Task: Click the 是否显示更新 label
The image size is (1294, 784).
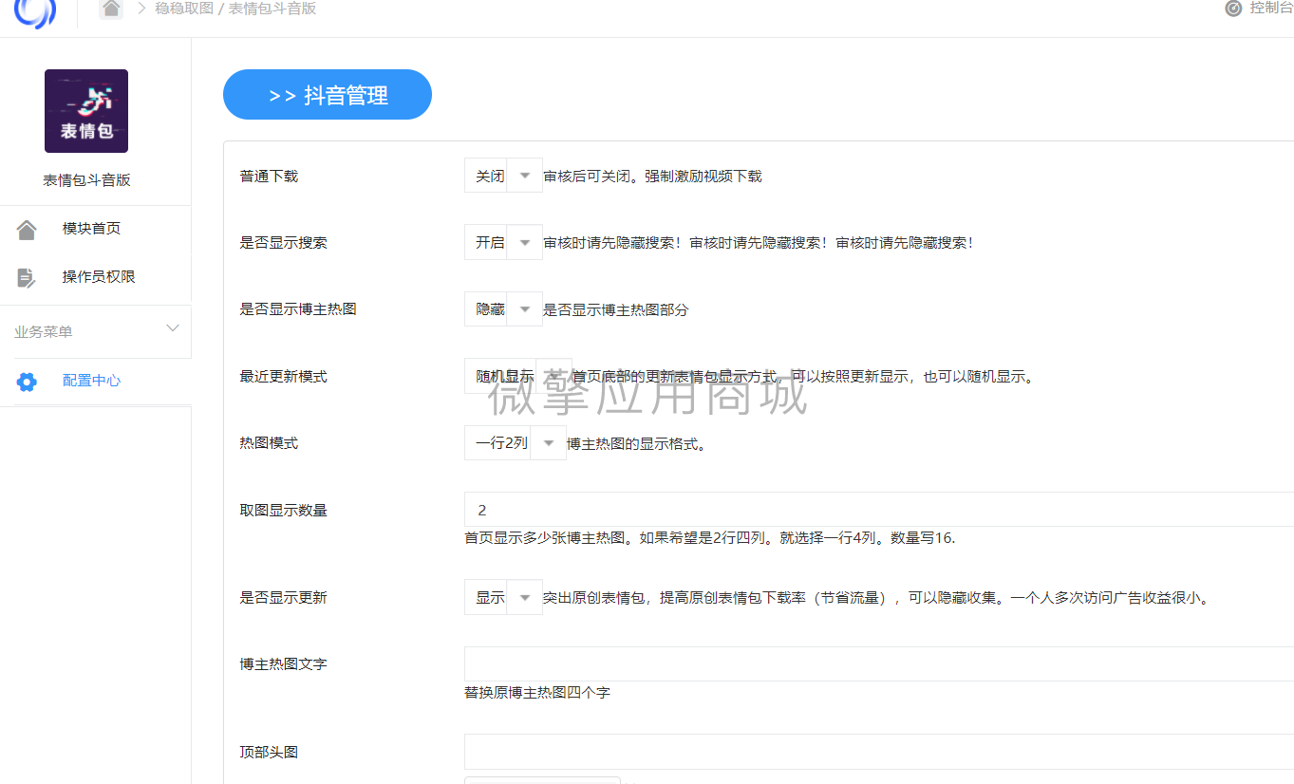Action: pyautogui.click(x=283, y=598)
